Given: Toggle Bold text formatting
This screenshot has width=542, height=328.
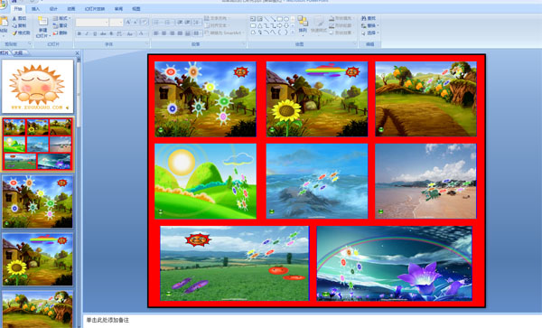Looking at the screenshot, I should click(x=79, y=33).
